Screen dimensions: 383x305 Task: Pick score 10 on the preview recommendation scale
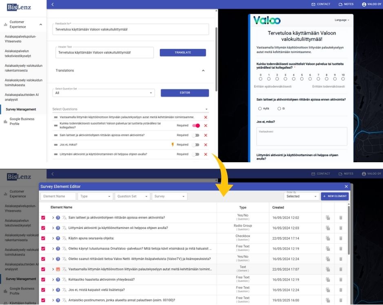[x=343, y=79]
